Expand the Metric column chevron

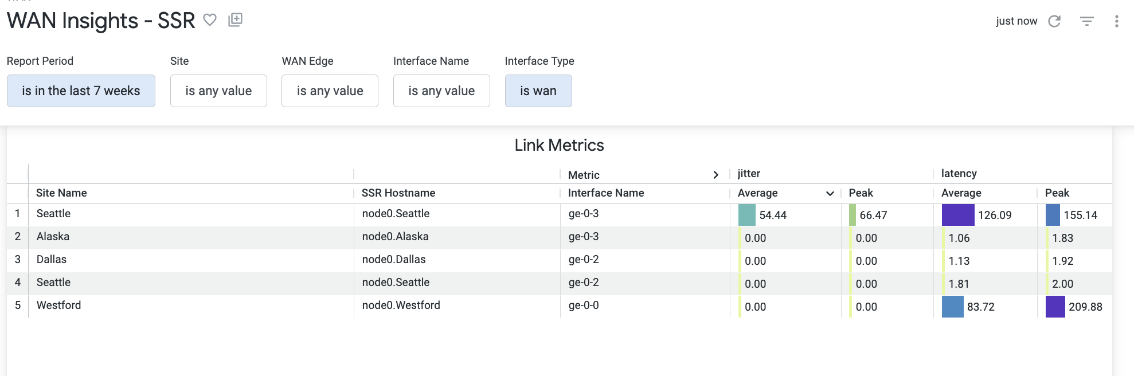[715, 175]
